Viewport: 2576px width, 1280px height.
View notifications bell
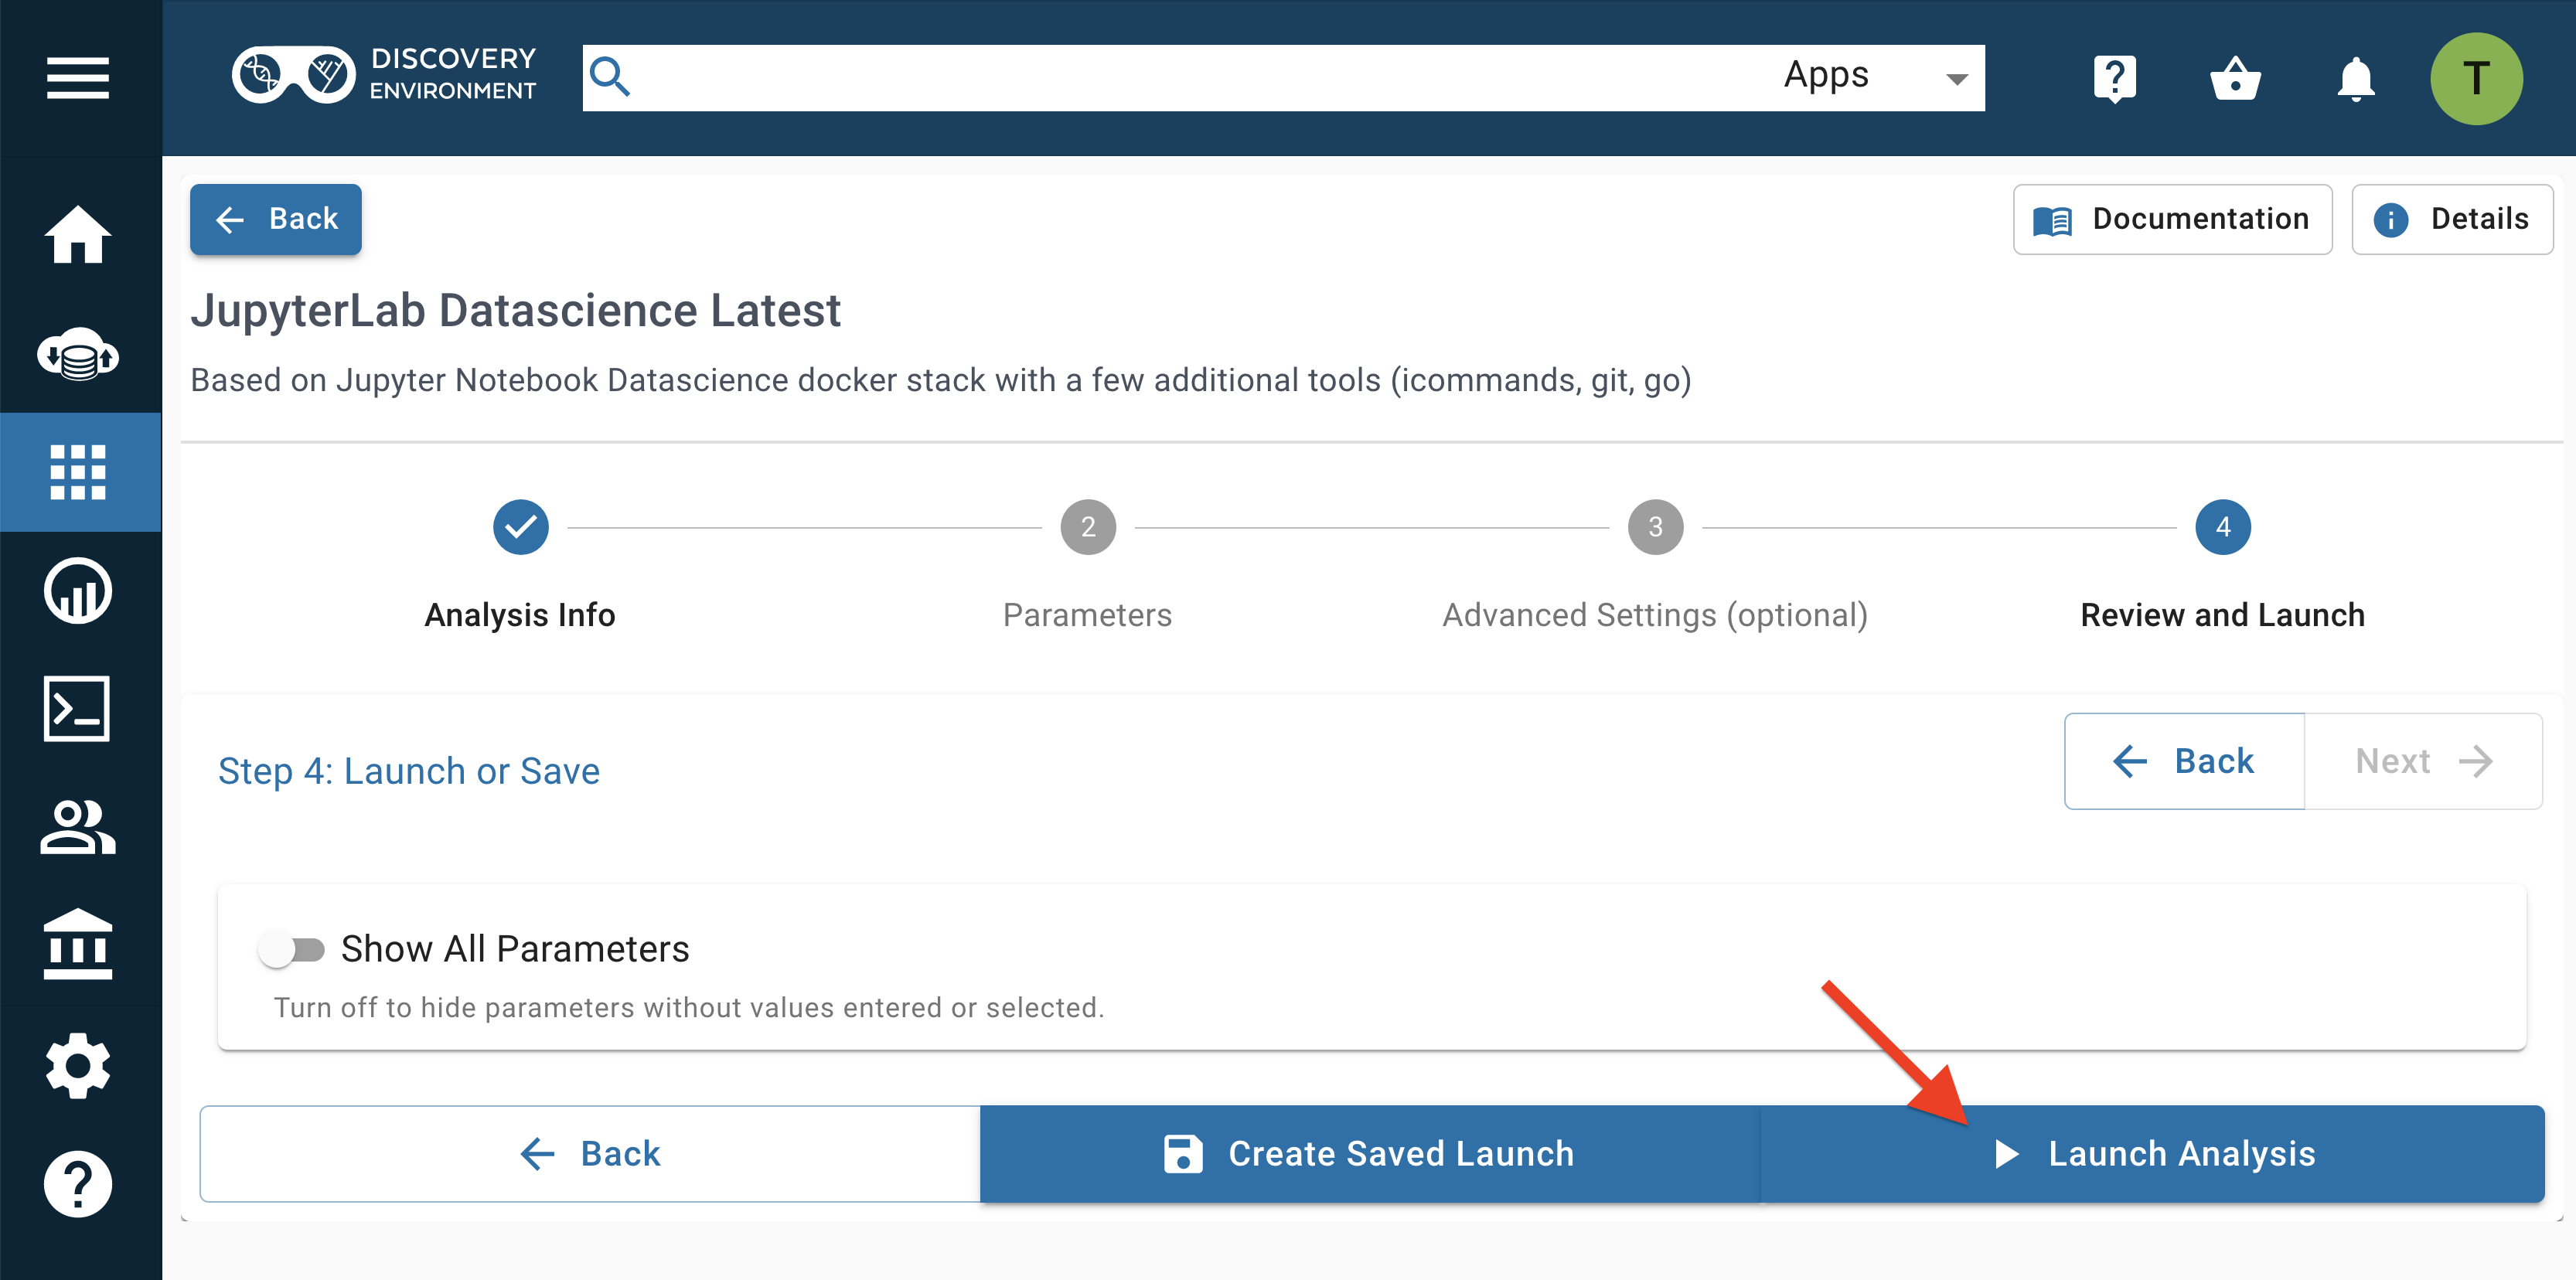coord(2355,78)
